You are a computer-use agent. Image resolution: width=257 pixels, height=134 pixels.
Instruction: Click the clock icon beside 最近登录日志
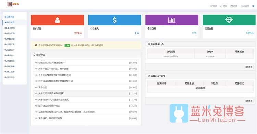click(x=149, y=44)
